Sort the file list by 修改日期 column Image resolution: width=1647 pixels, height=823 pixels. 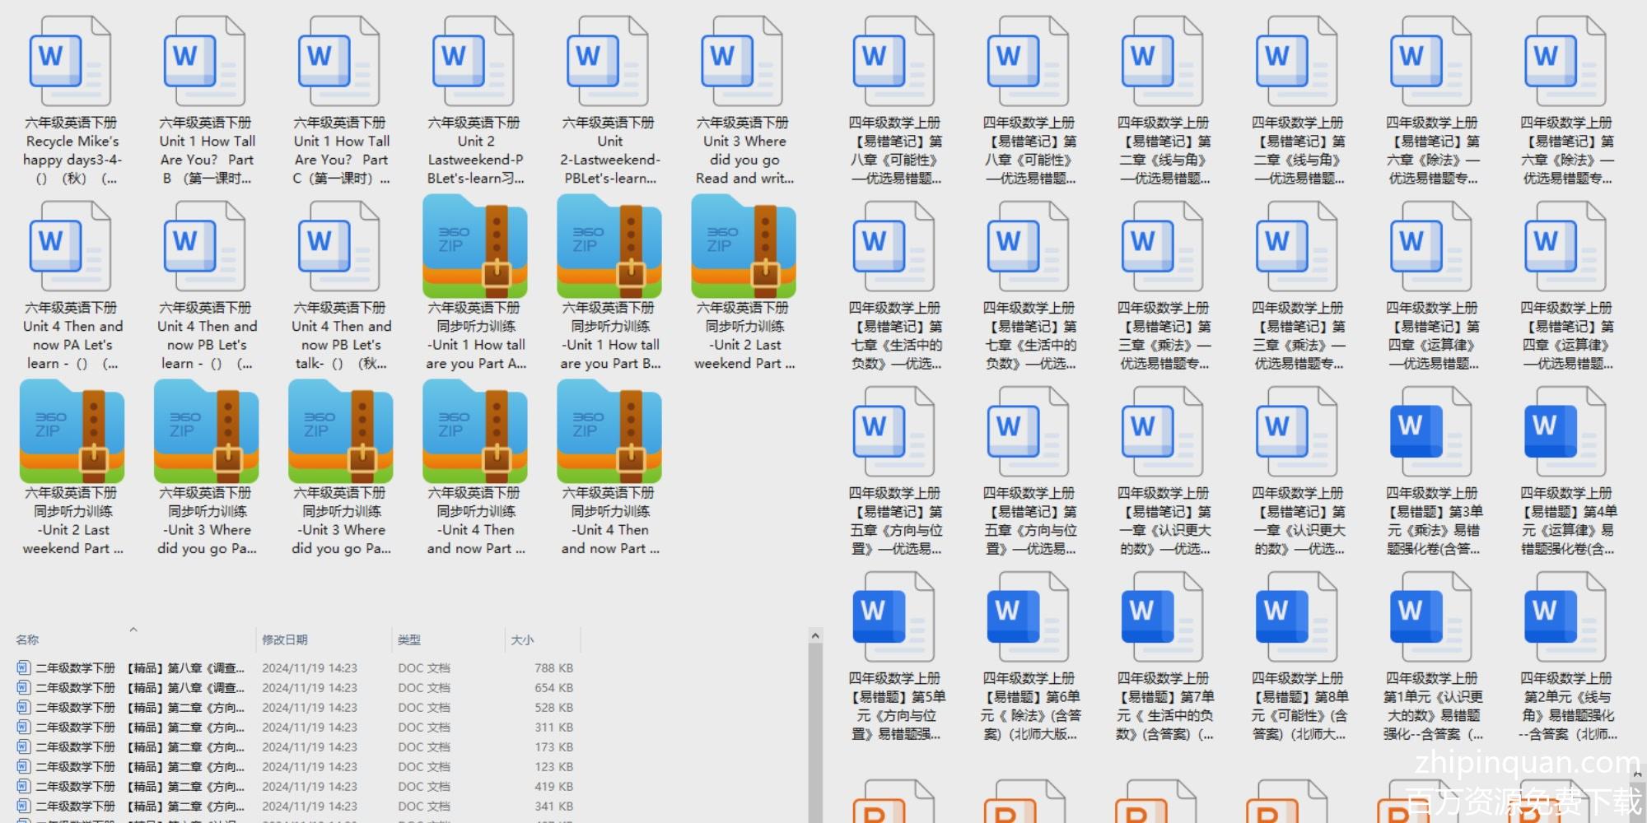(285, 639)
